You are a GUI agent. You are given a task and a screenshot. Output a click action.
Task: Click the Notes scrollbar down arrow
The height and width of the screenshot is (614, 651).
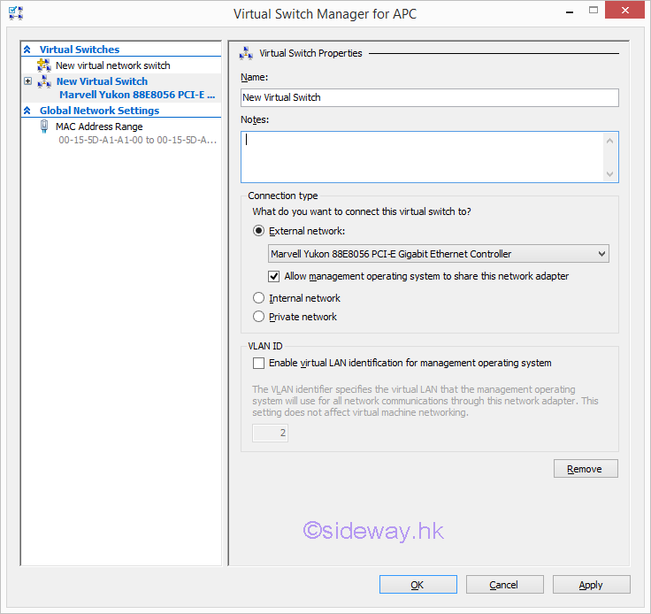click(609, 173)
